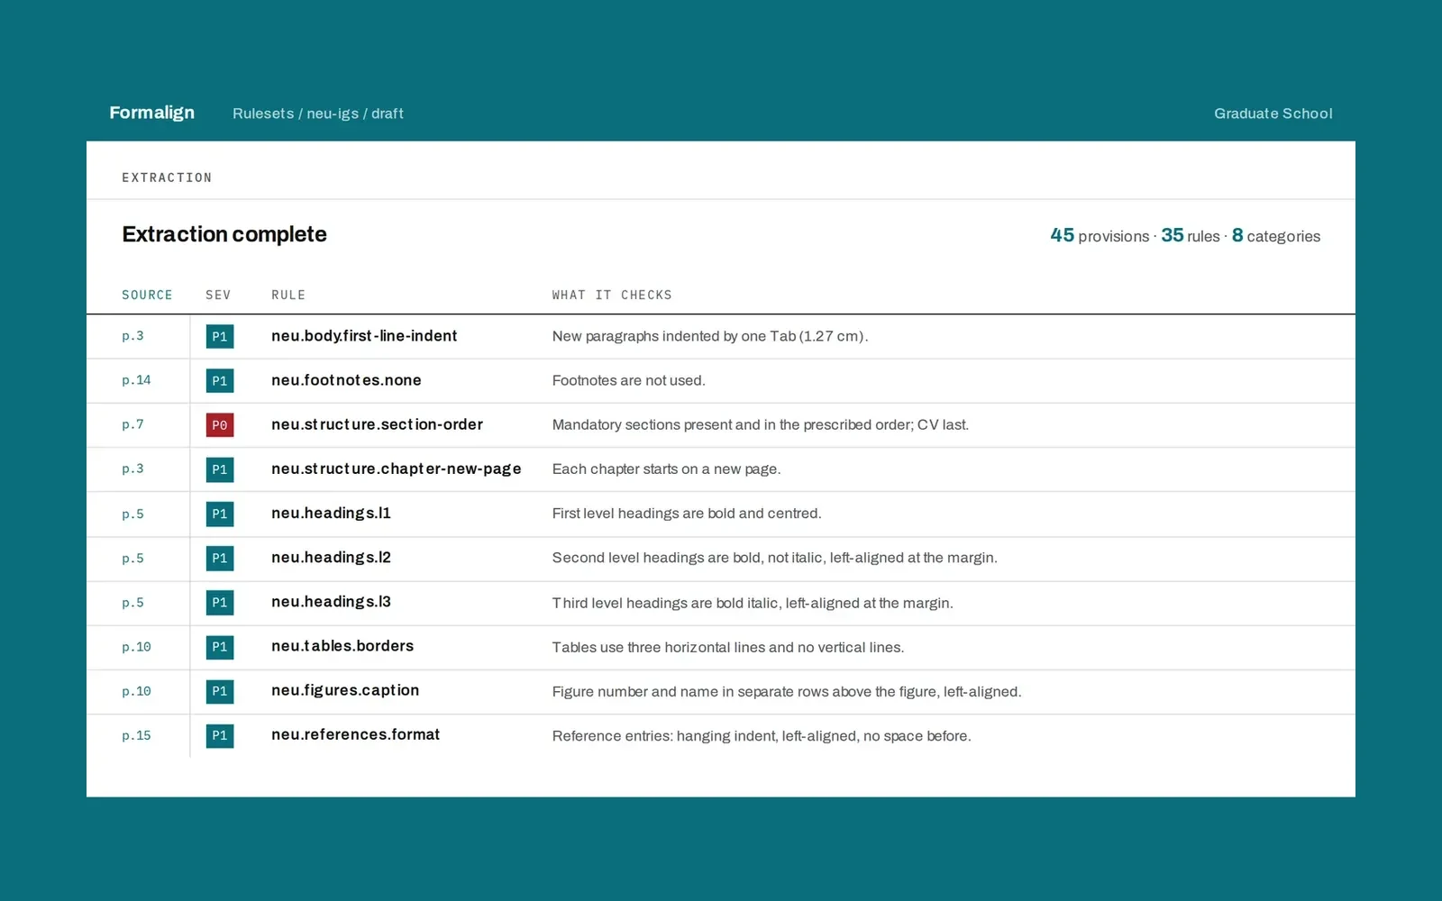Sort by the RULE column header
The image size is (1442, 901).
click(288, 295)
